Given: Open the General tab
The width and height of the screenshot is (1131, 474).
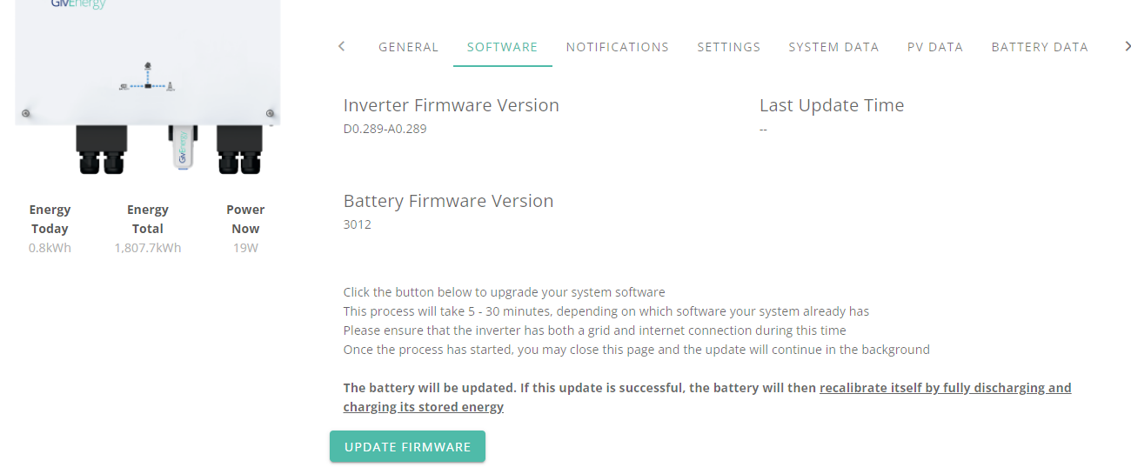Looking at the screenshot, I should click(409, 47).
